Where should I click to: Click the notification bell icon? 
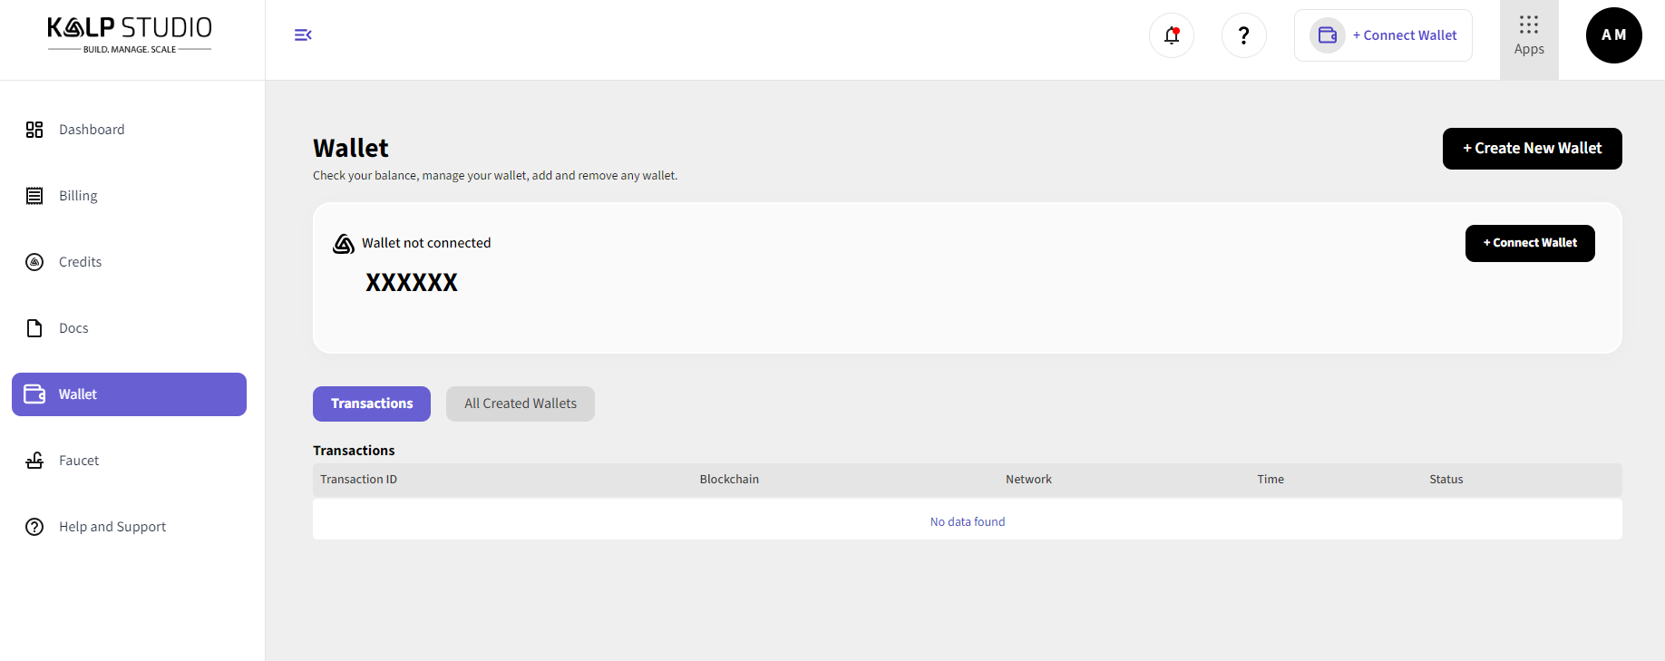point(1171,35)
